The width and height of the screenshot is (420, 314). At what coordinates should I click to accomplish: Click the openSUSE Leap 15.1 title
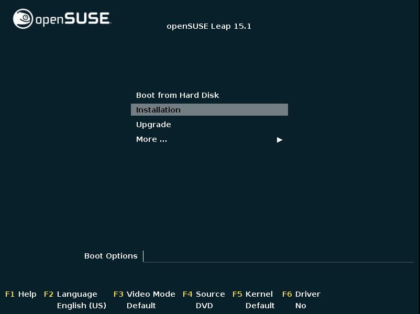[x=209, y=26]
